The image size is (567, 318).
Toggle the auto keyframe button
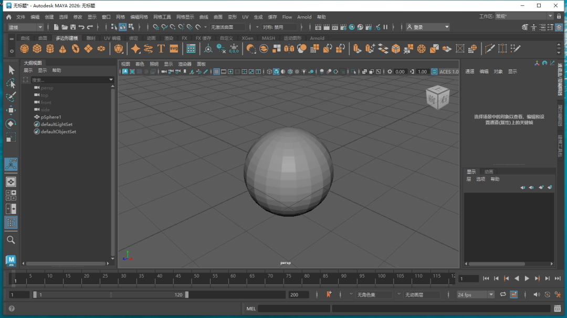pos(547,295)
